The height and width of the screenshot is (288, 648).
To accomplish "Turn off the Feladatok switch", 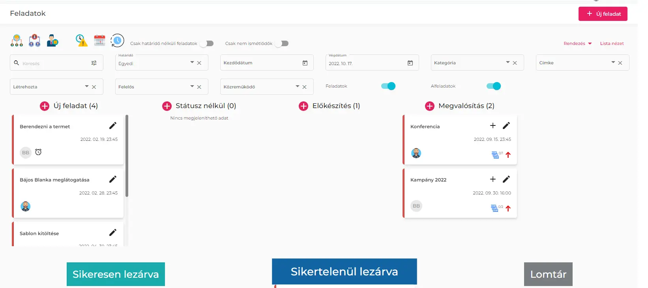I will coord(388,86).
